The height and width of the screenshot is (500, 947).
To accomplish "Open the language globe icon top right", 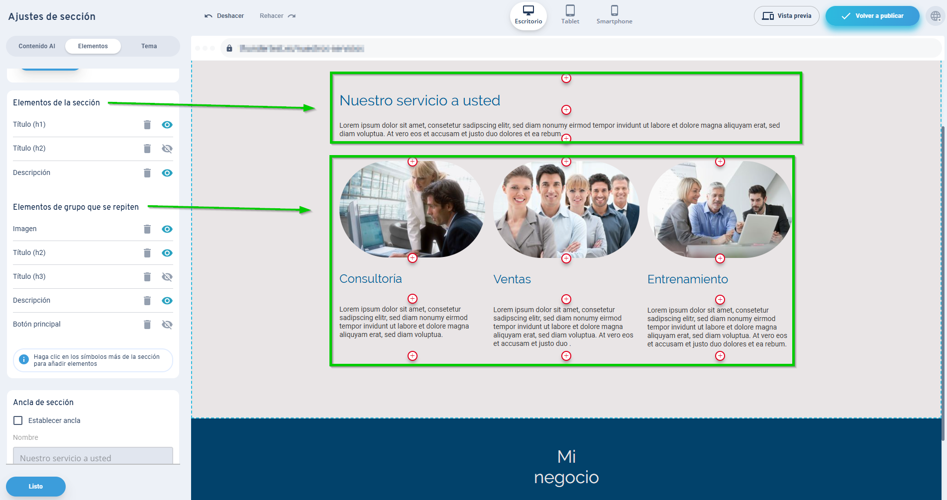I will point(935,16).
